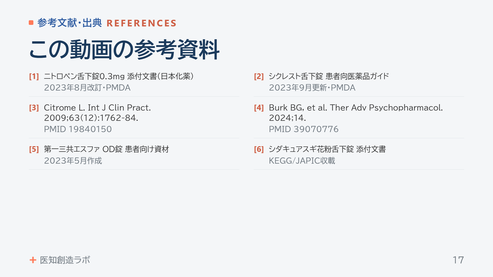The height and width of the screenshot is (277, 493).
Task: Select the [3] reference marker
Action: pyautogui.click(x=34, y=108)
